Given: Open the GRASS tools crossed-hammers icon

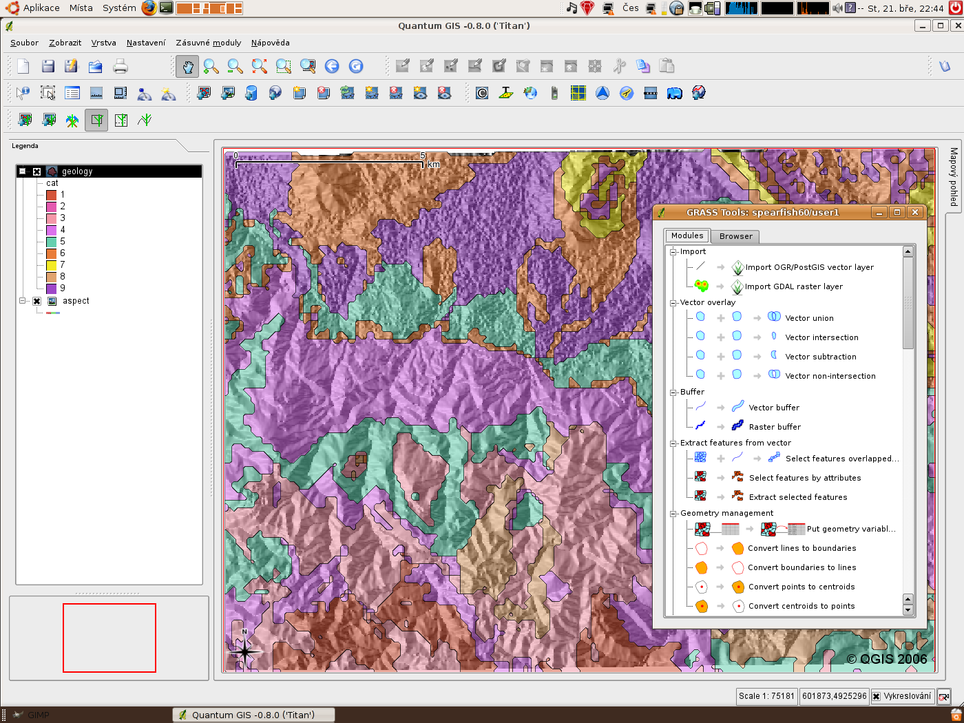Looking at the screenshot, I should [72, 120].
